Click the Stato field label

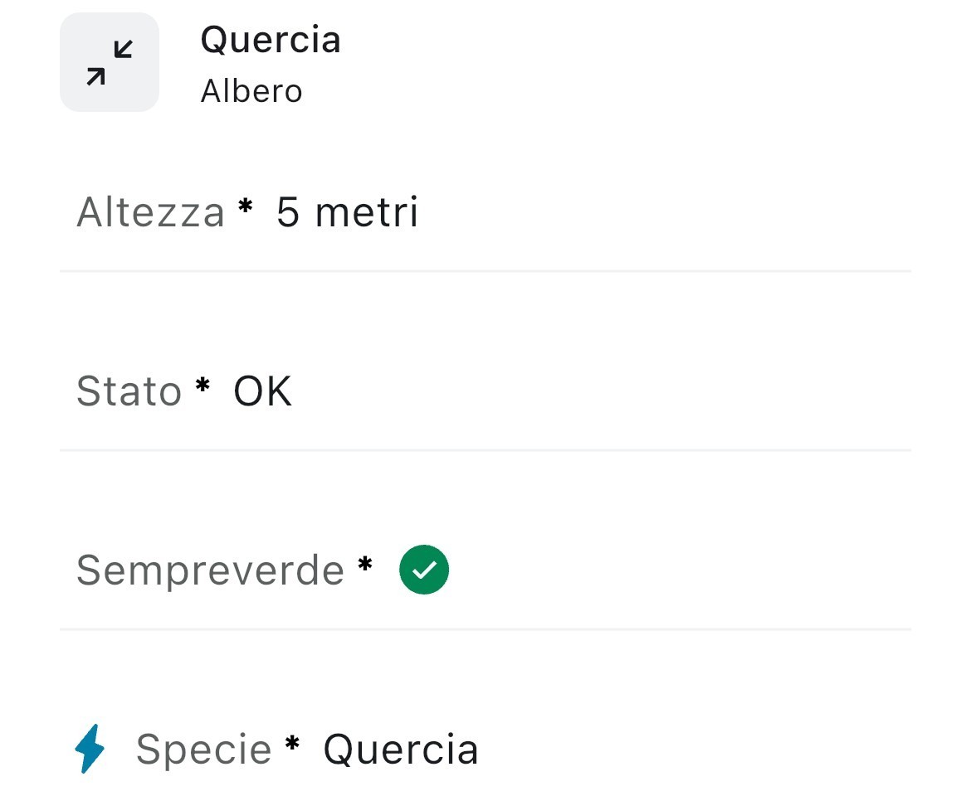click(129, 391)
